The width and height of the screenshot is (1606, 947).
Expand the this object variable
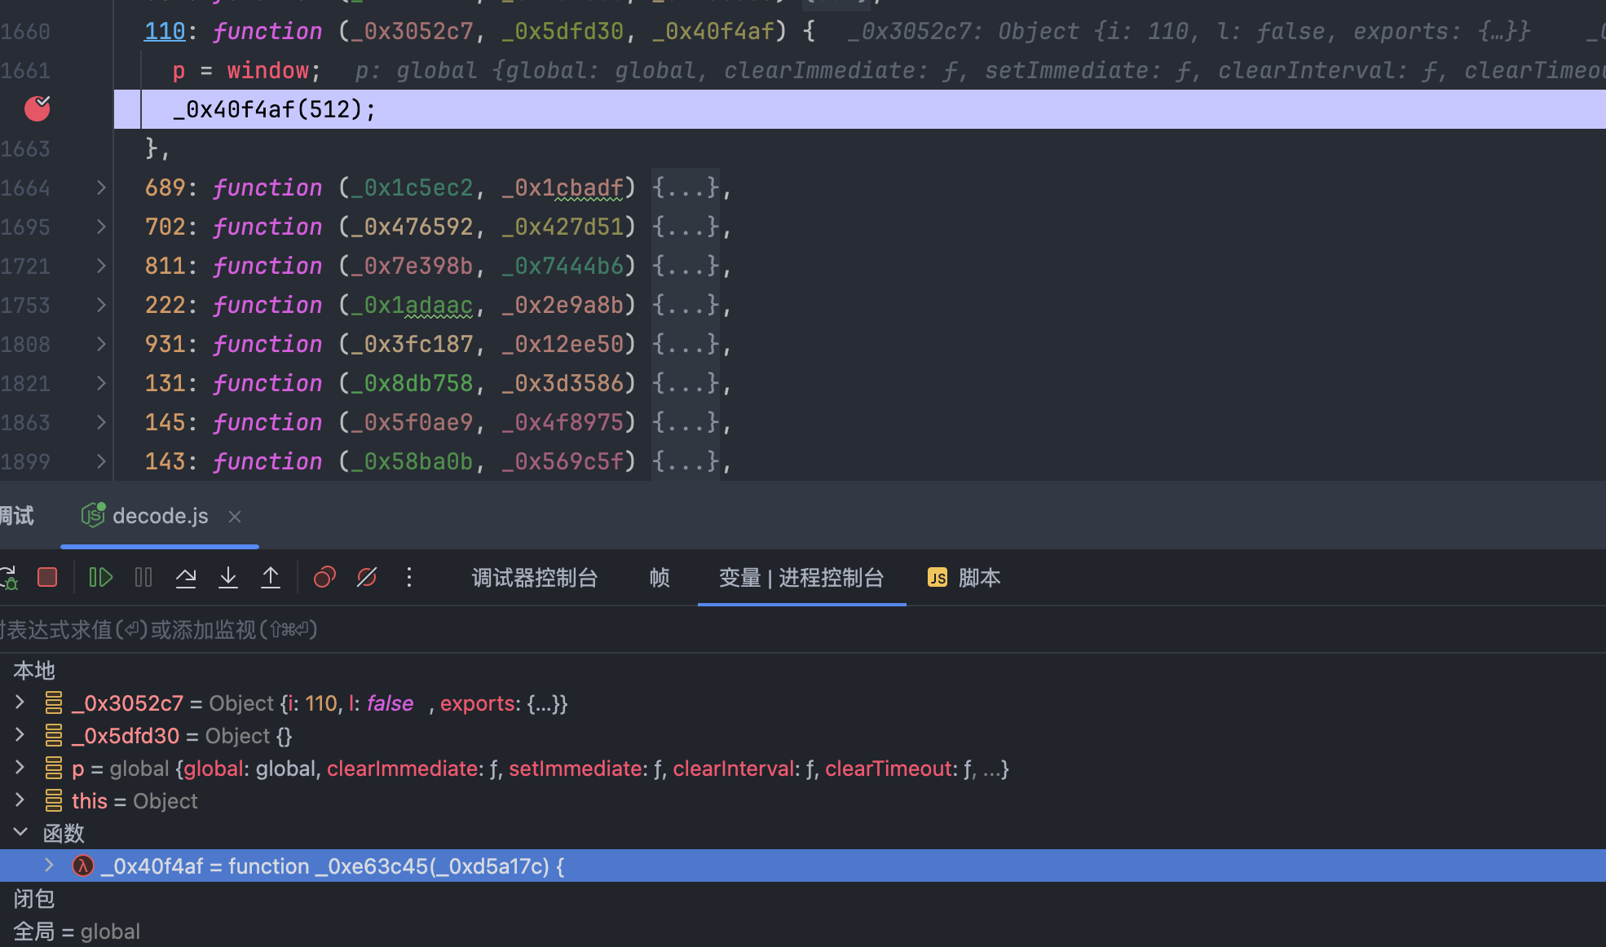pos(20,800)
